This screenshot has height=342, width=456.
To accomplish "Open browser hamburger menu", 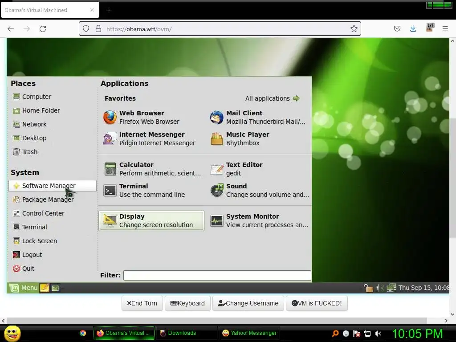I will point(445,28).
